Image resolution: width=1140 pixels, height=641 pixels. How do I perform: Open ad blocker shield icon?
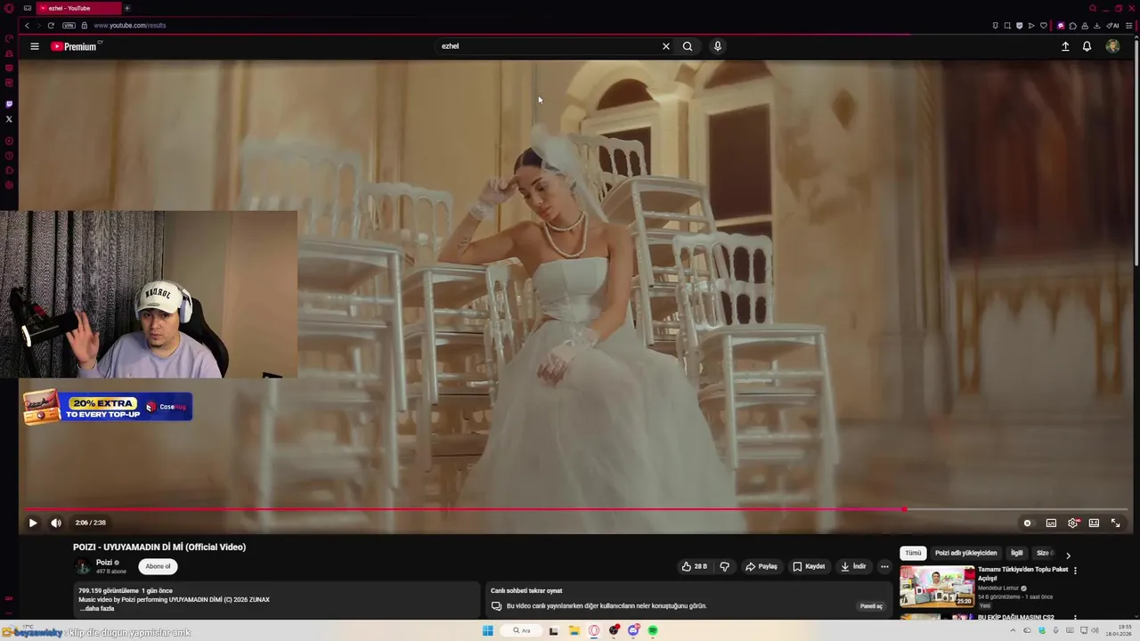tap(1019, 25)
